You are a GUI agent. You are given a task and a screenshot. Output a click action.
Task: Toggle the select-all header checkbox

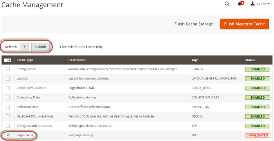click(6, 60)
